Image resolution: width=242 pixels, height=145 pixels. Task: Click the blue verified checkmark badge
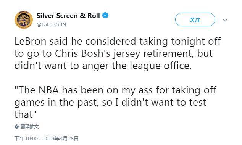[105, 15]
